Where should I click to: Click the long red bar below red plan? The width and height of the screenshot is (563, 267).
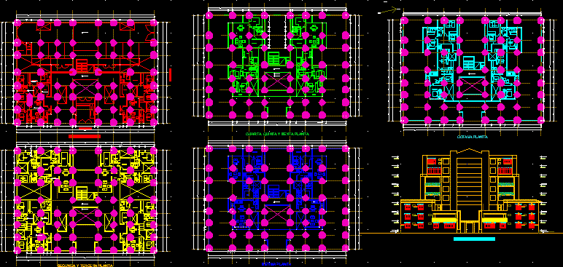pos(85,136)
